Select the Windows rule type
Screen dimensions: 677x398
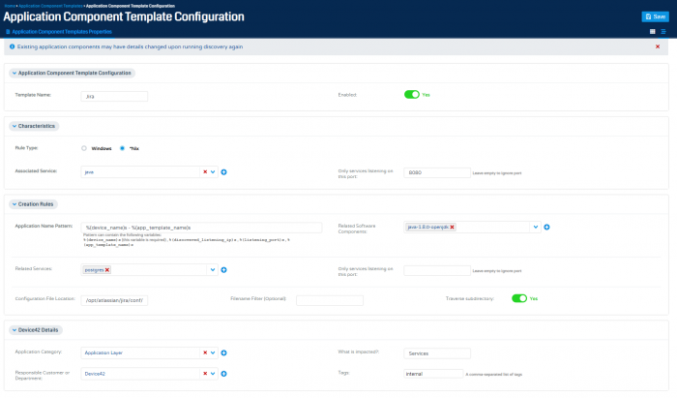click(84, 148)
